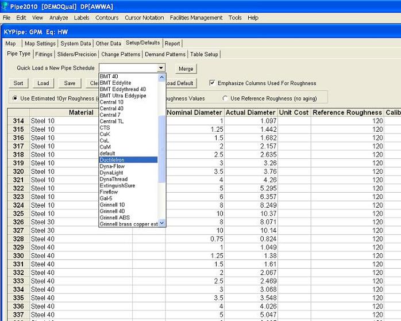Choose Central TL from schedule list

[128, 121]
